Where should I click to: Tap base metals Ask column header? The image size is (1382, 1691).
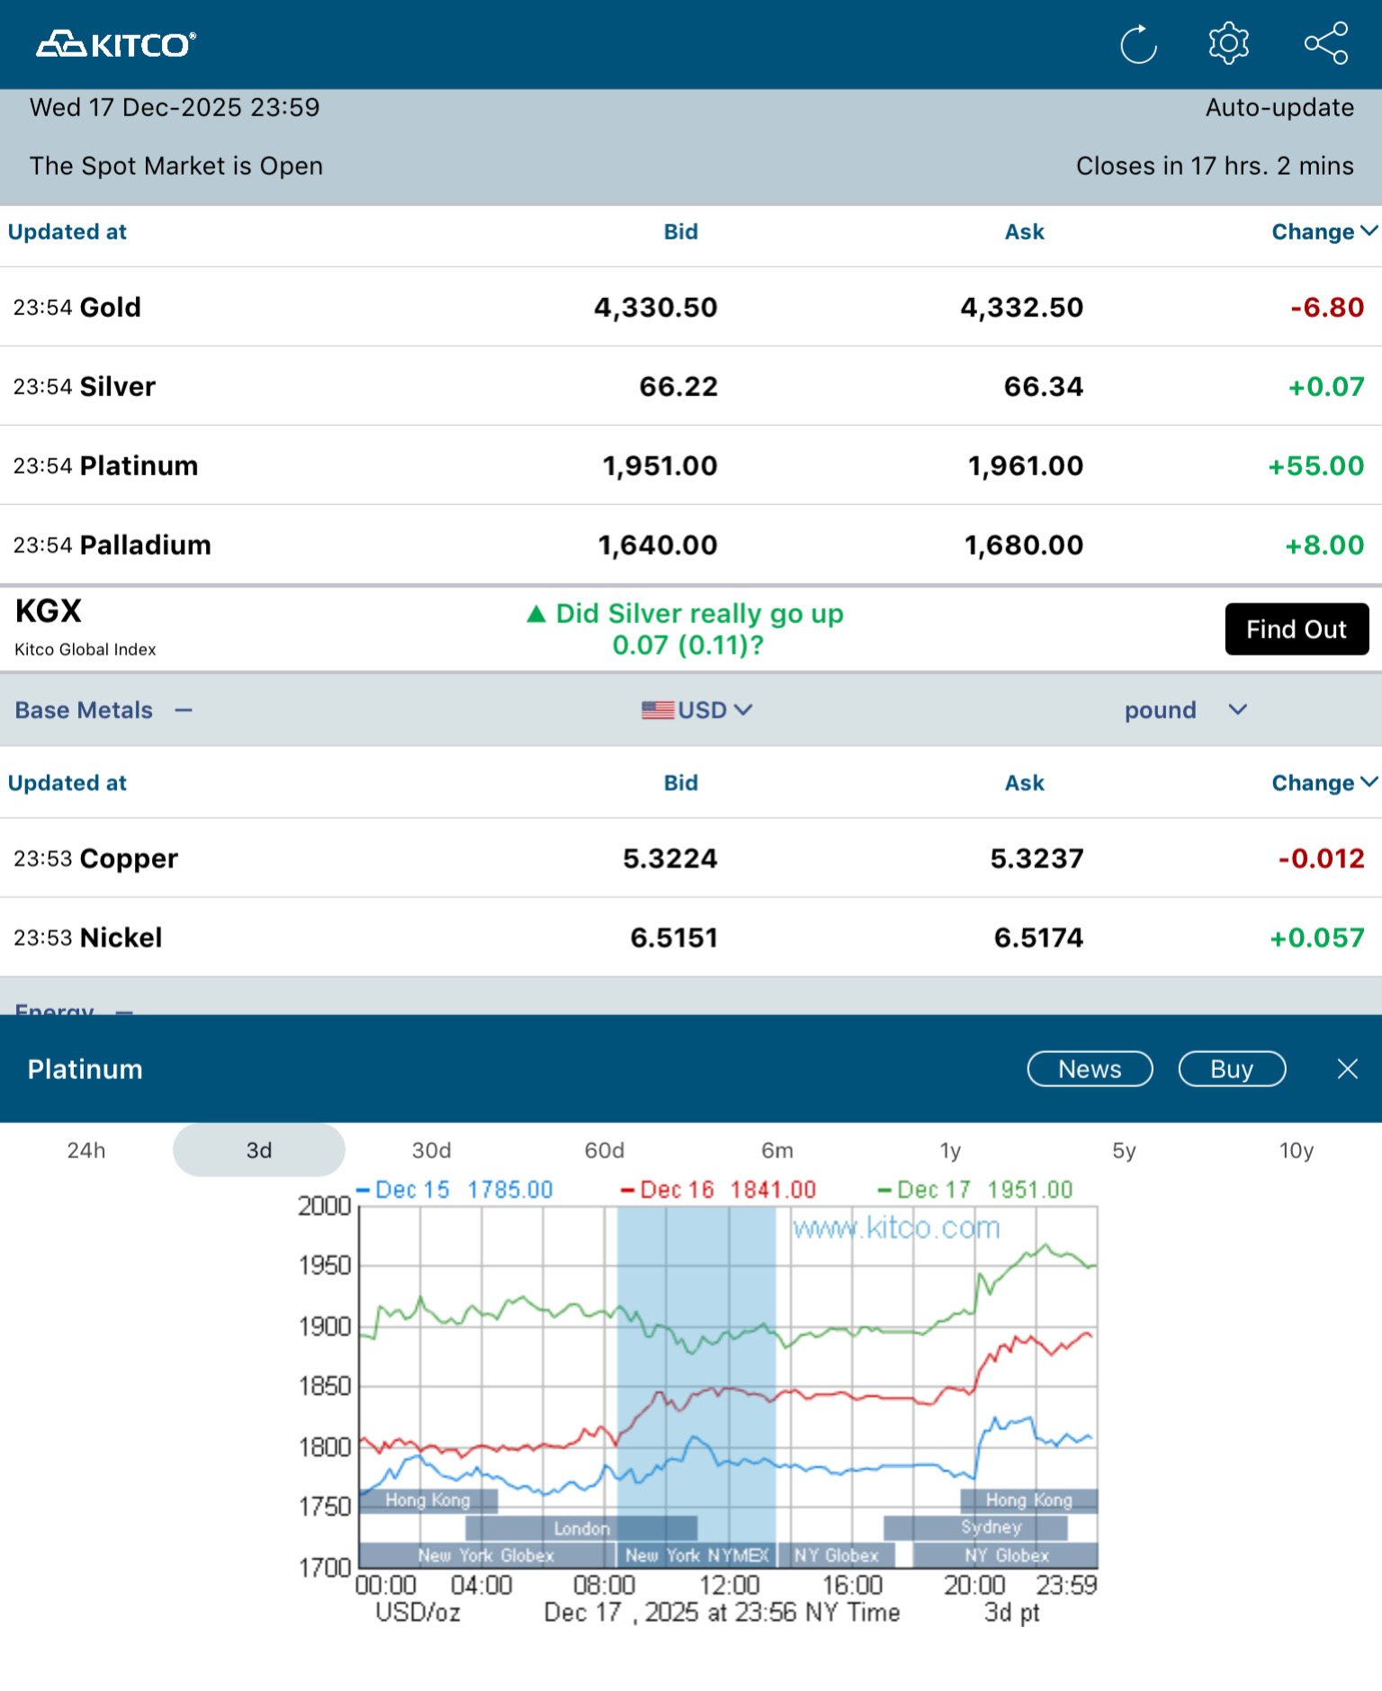coord(1024,783)
